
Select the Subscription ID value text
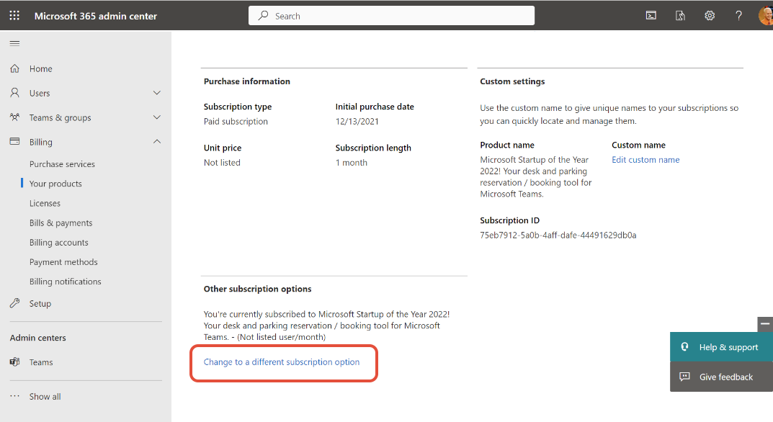(558, 235)
